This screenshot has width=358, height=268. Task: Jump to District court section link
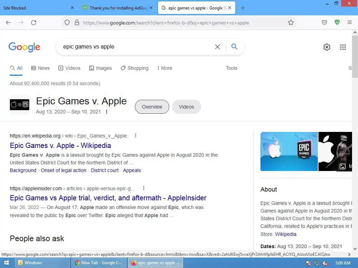point(105,170)
